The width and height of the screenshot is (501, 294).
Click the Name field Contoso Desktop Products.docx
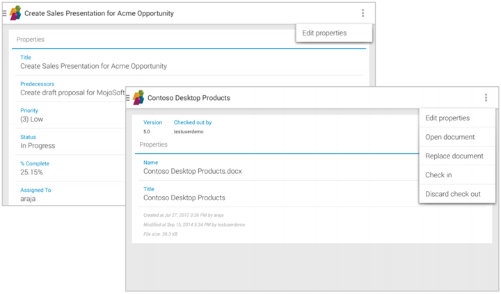[192, 170]
